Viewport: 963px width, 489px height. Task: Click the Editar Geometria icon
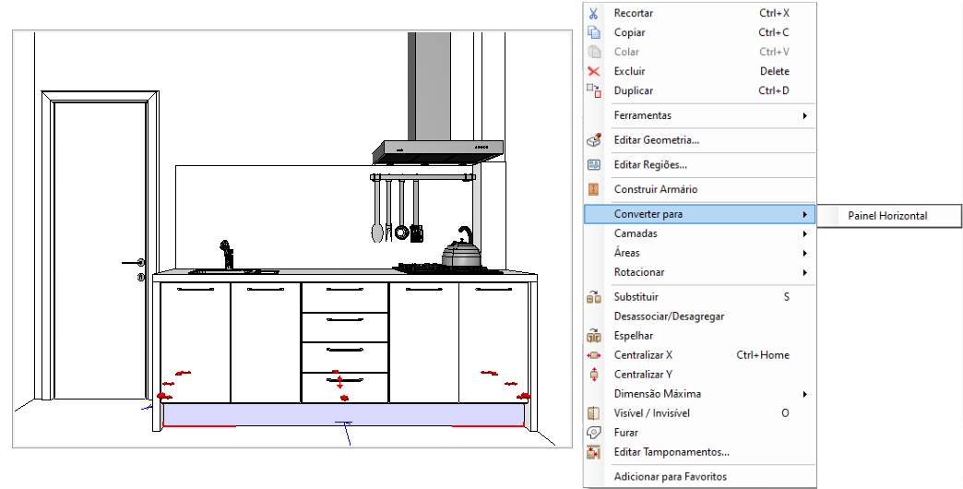tap(593, 140)
